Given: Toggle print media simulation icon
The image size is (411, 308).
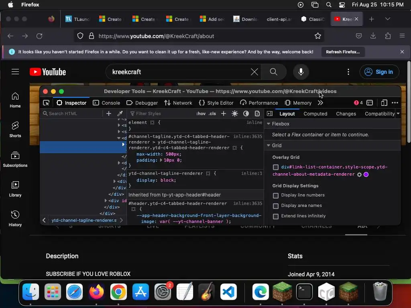Looking at the screenshot, I should [x=257, y=113].
